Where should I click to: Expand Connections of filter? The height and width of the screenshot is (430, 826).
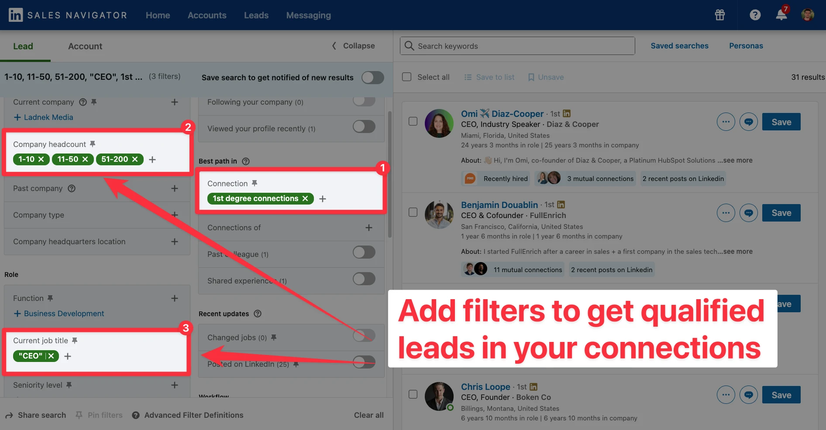(x=369, y=228)
